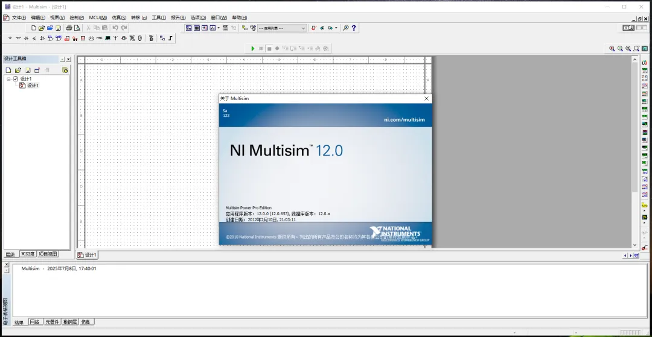Close the About Multisim dialog
652x337 pixels.
click(x=426, y=98)
